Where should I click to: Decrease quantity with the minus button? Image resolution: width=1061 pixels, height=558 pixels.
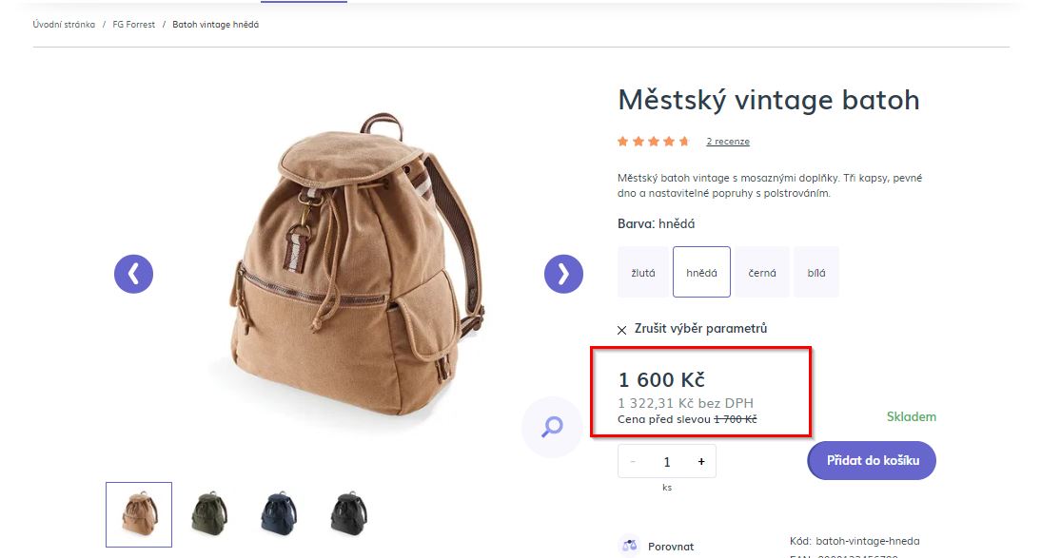click(x=634, y=462)
